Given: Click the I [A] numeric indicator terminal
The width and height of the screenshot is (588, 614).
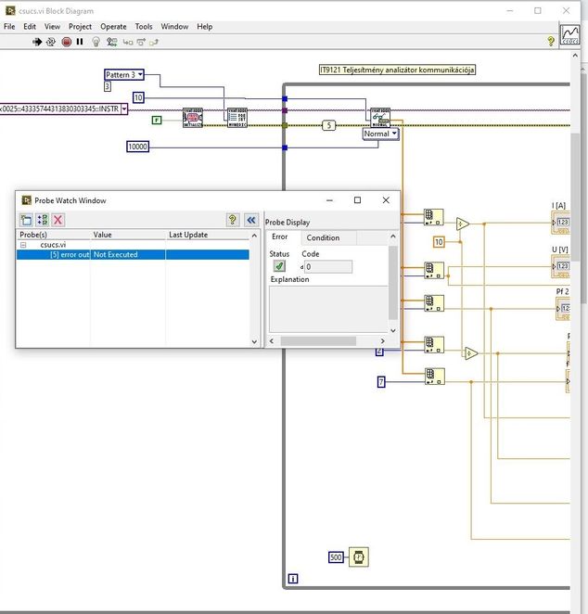Looking at the screenshot, I should click(560, 223).
